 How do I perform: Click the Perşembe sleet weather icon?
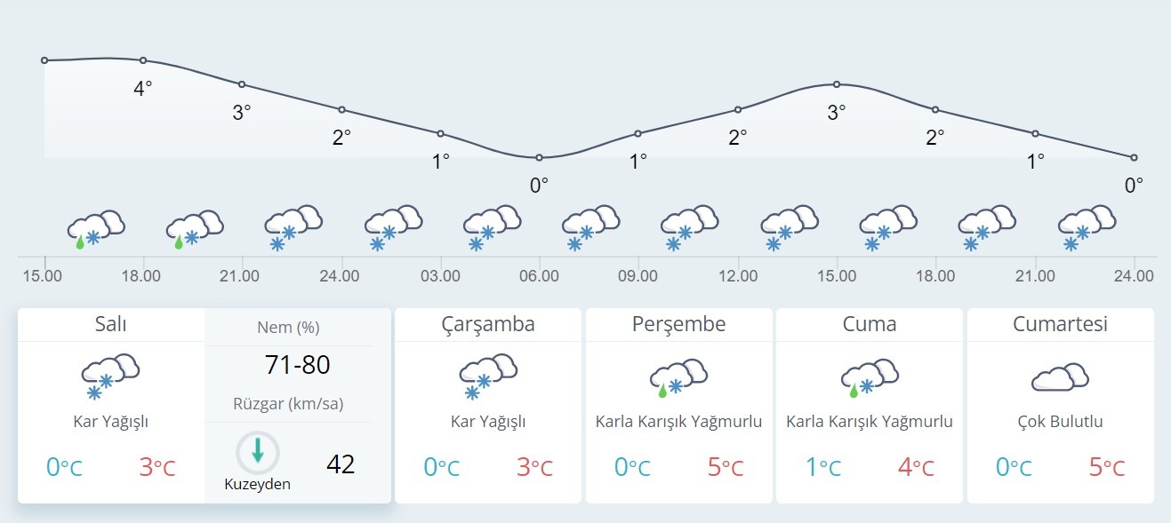pyautogui.click(x=678, y=376)
